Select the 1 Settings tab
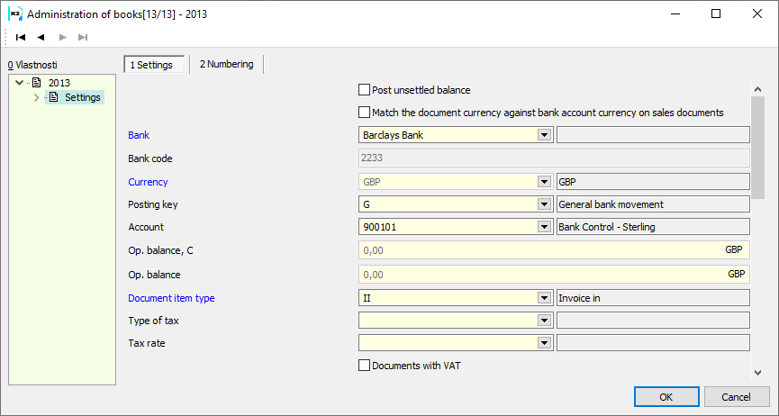 (151, 65)
